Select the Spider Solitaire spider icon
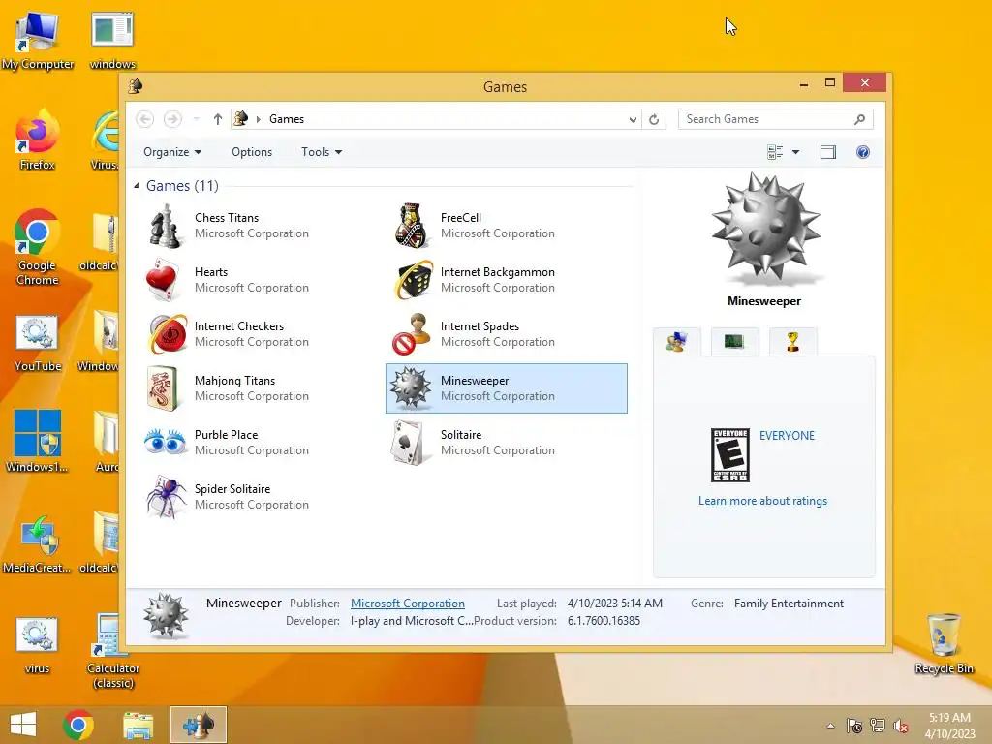 [x=166, y=497]
